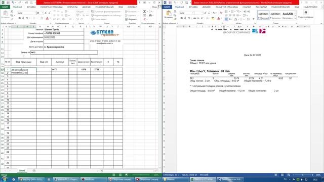
Task: Toggle Bold in Excel font group
Action: [19, 18]
